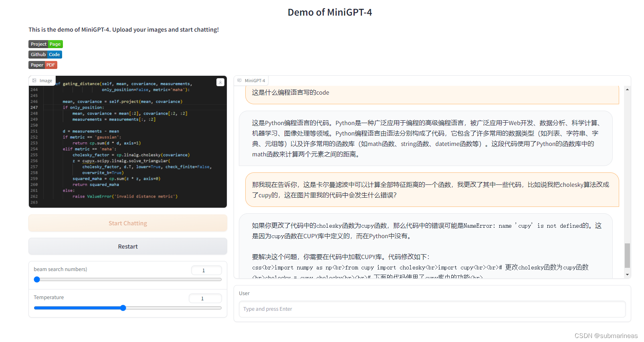
Task: Open the Github Code badge
Action: tap(45, 55)
